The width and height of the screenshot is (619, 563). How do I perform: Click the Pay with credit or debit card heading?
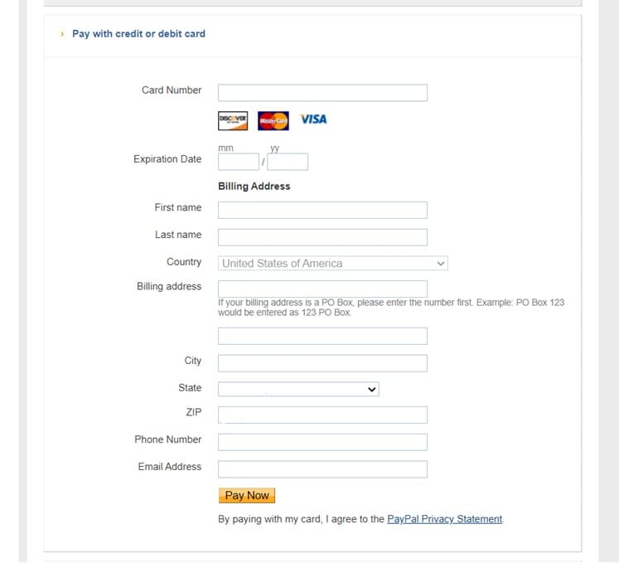138,34
